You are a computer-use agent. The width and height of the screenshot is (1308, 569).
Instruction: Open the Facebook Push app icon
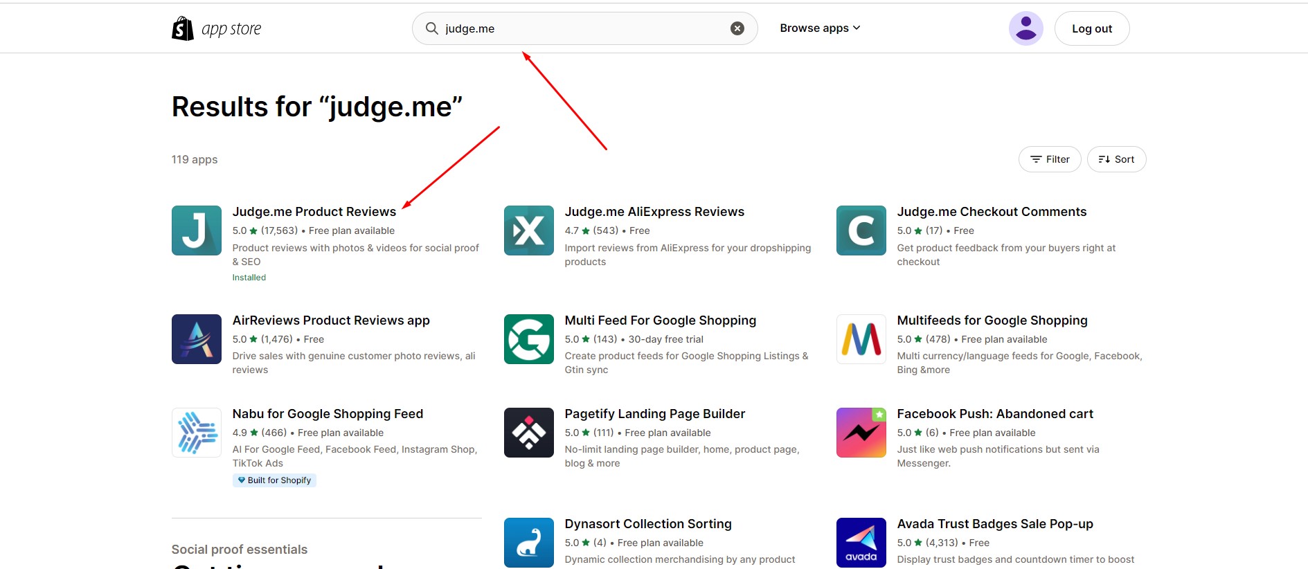coord(861,433)
